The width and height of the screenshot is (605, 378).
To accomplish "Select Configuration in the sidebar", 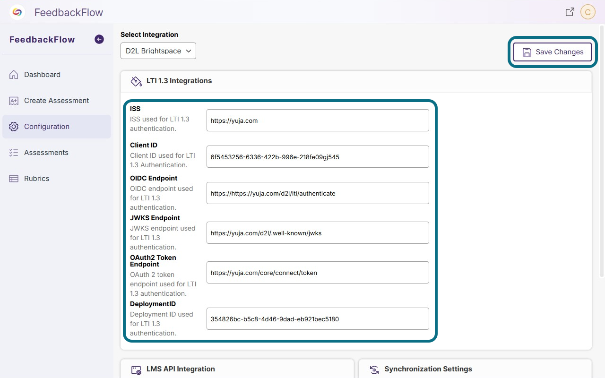I will tap(57, 127).
